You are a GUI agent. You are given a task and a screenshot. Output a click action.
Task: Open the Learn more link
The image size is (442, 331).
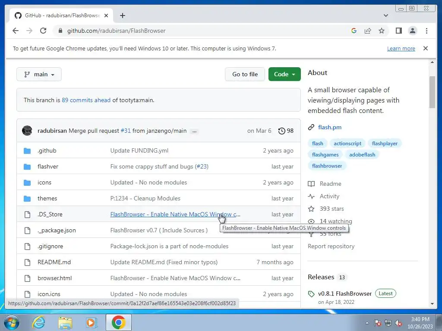pos(401,48)
